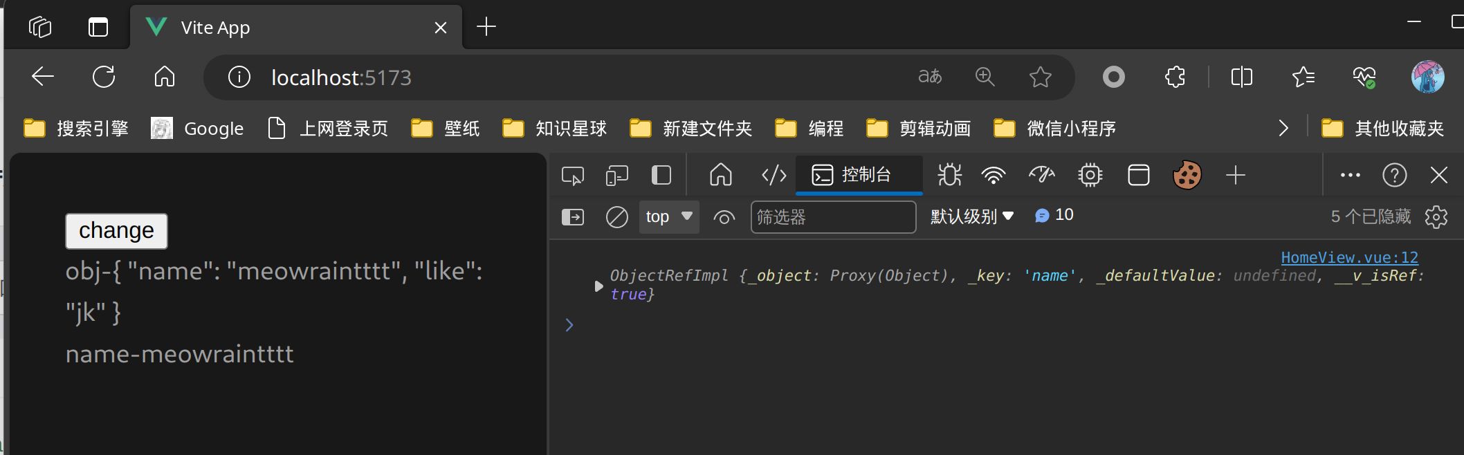The image size is (1464, 455).
Task: Open the Performance gauge icon
Action: [1041, 176]
